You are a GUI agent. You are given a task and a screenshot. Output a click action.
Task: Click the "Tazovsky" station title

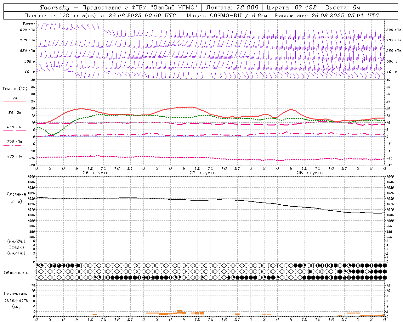tap(54, 8)
